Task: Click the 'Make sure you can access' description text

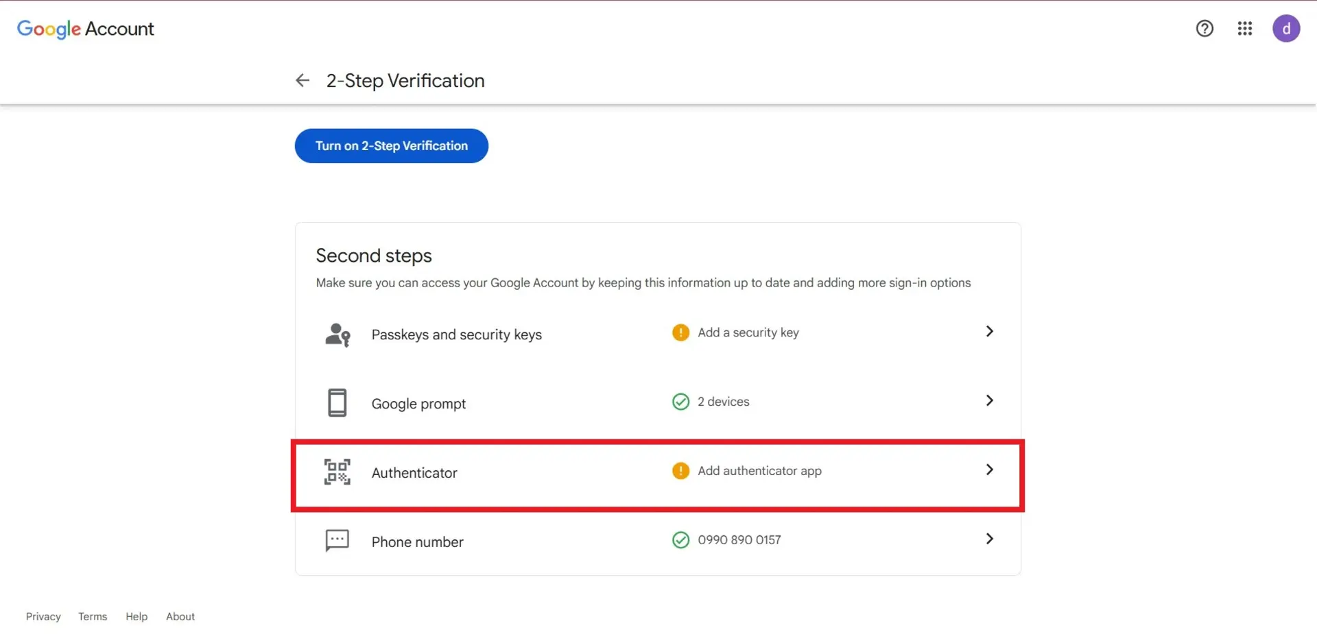Action: click(x=643, y=283)
